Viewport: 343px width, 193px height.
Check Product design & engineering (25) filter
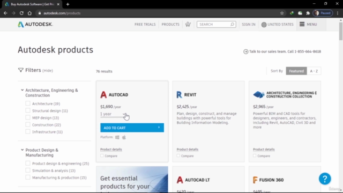pyautogui.click(x=28, y=163)
